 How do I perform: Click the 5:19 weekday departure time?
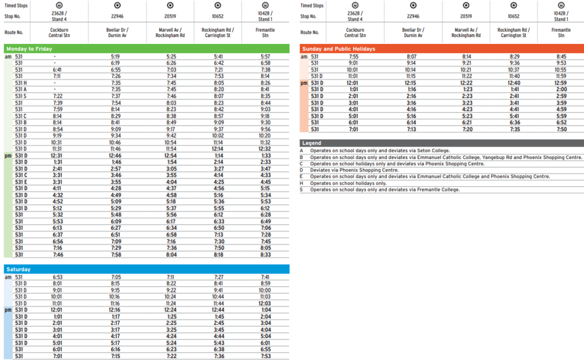coord(115,56)
